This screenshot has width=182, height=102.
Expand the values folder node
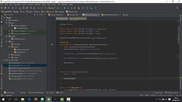[x=9, y=58]
